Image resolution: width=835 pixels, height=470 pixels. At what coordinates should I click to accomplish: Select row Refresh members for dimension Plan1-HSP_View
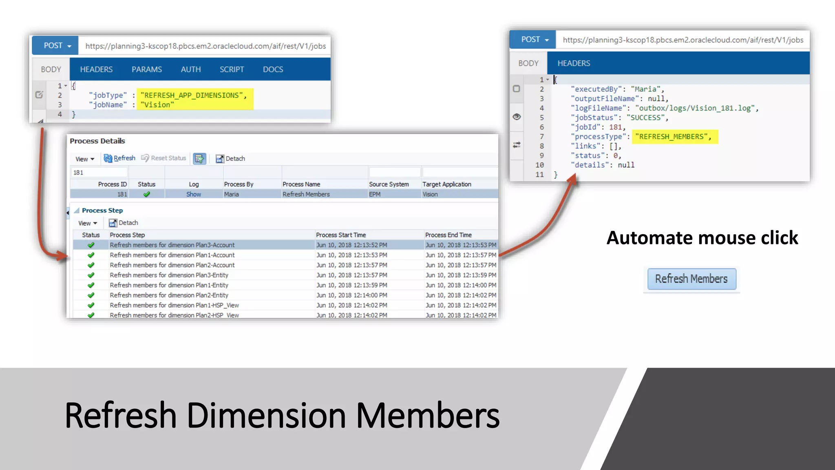pyautogui.click(x=285, y=305)
